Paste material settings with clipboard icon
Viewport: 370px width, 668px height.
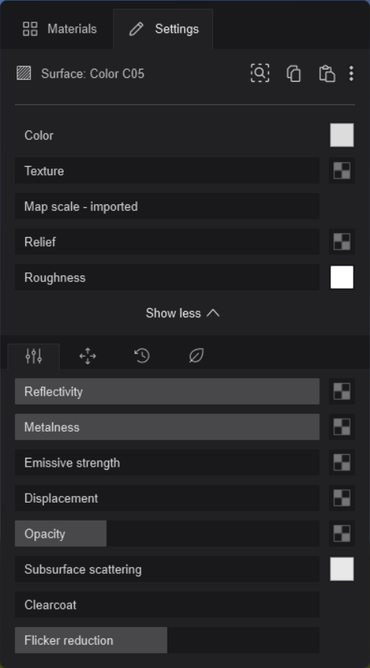point(327,73)
